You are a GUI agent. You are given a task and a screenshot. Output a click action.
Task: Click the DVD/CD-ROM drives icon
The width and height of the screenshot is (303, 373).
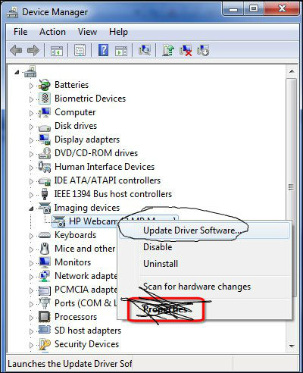click(45, 153)
